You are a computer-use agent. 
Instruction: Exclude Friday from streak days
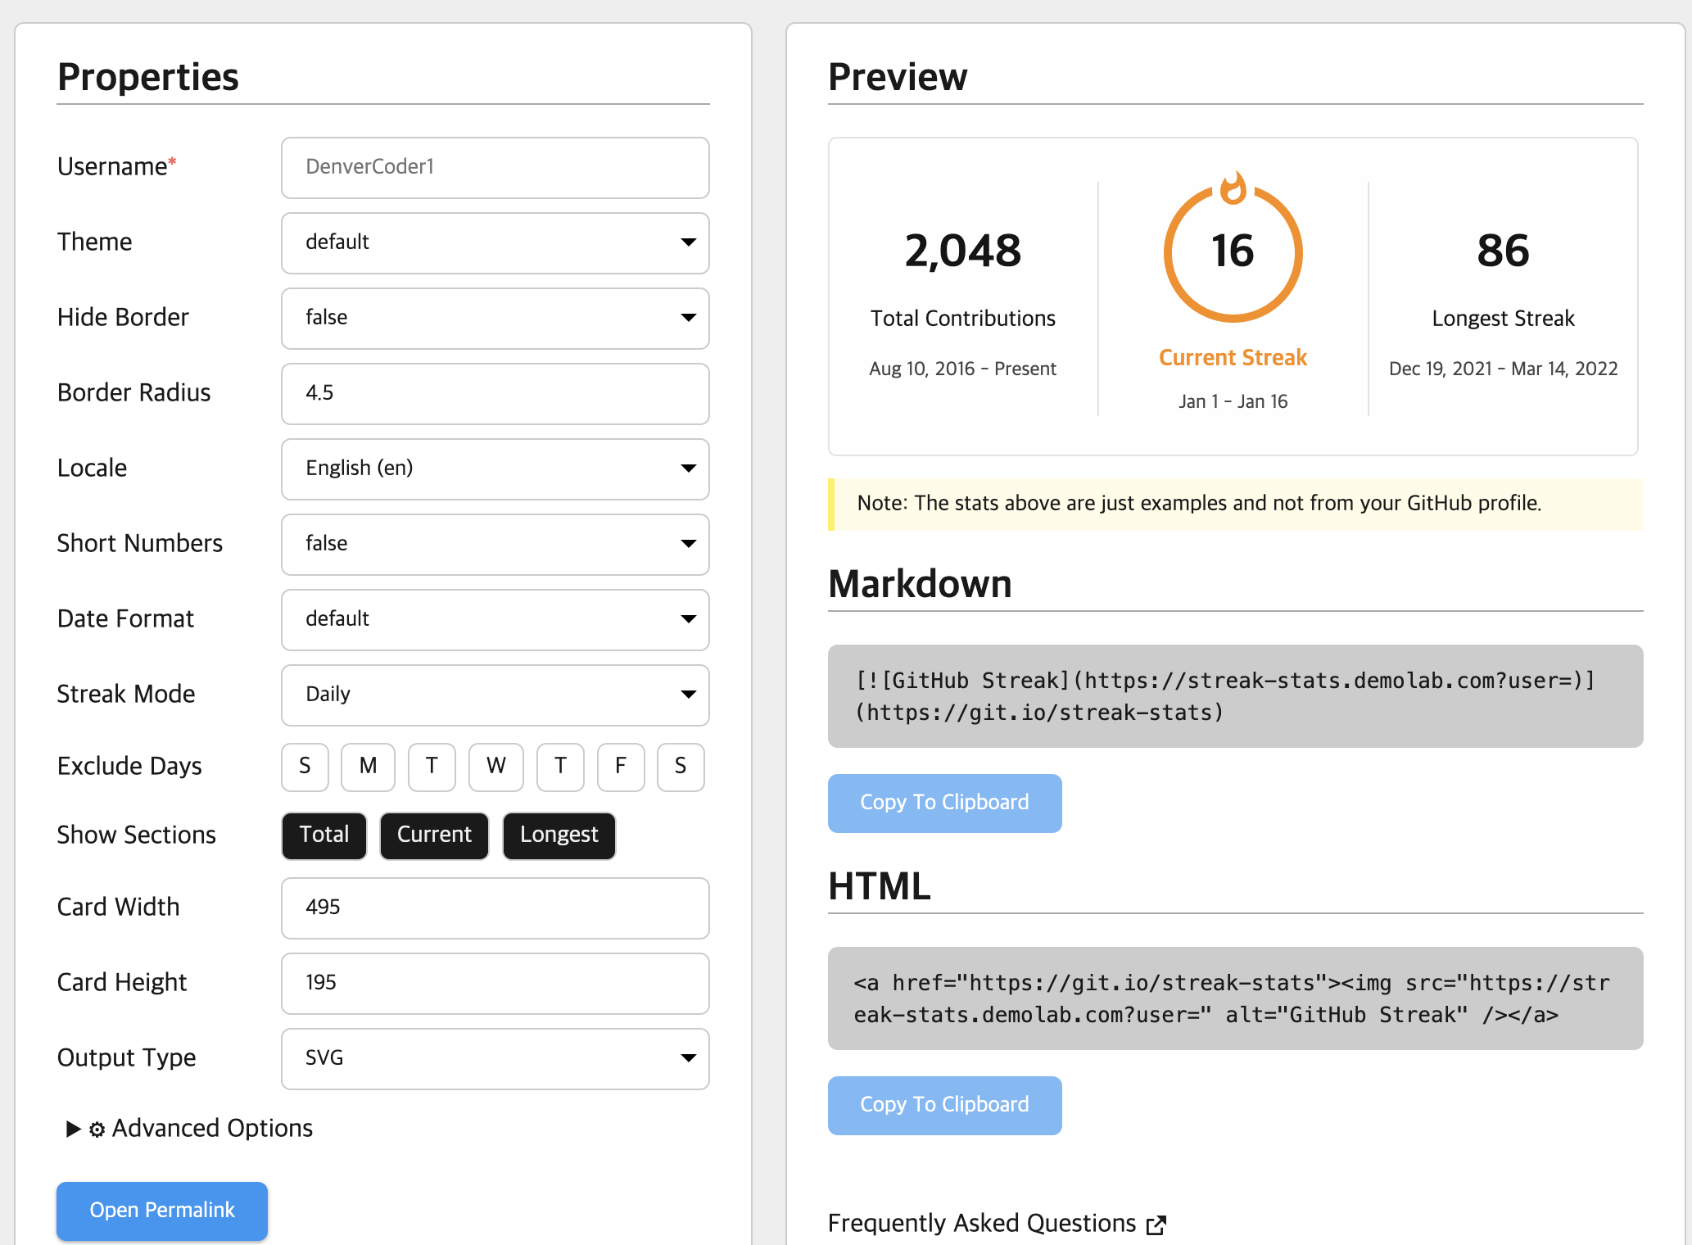point(620,767)
